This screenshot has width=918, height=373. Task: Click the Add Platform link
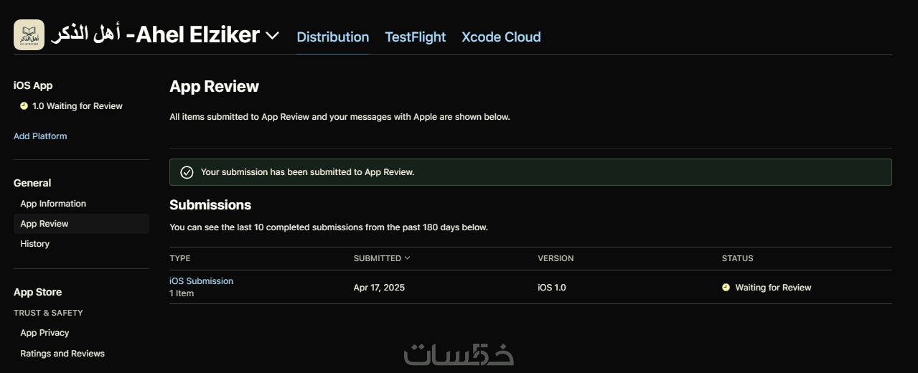pyautogui.click(x=40, y=136)
